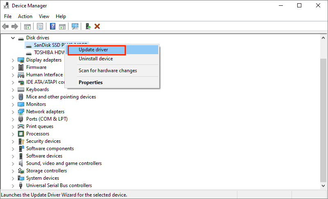Click the scrollbar down arrow
The height and width of the screenshot is (199, 328).
pos(323,185)
